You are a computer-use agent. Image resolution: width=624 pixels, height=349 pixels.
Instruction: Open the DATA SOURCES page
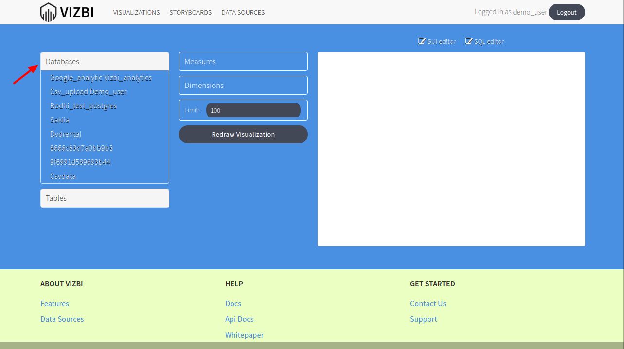tap(243, 12)
